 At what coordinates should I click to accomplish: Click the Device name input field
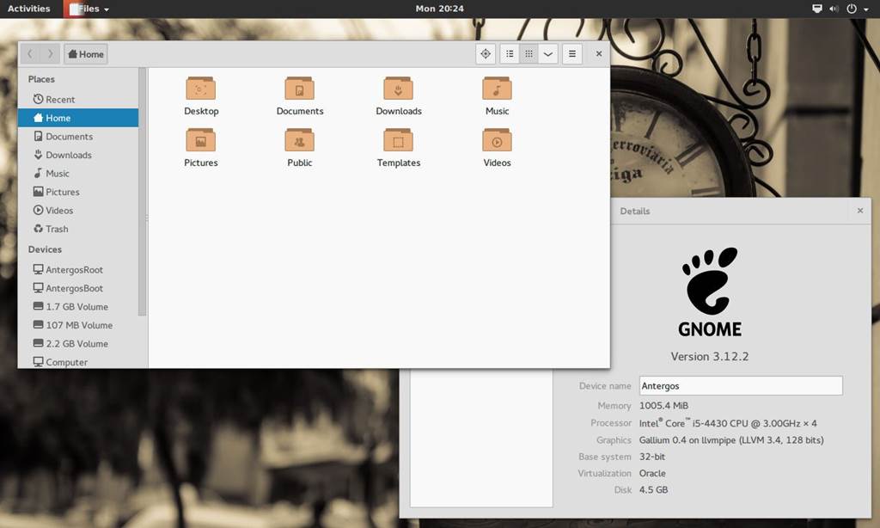tap(740, 386)
